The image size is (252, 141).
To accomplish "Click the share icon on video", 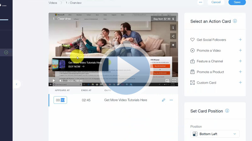I will tap(173, 36).
